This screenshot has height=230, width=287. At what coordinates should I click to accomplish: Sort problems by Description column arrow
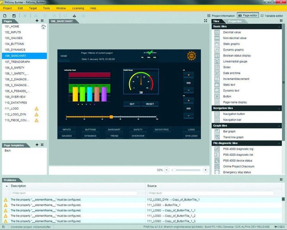7,186
